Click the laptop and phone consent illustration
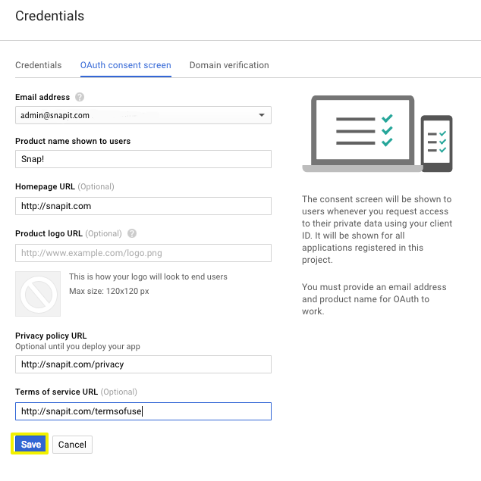 pos(377,134)
